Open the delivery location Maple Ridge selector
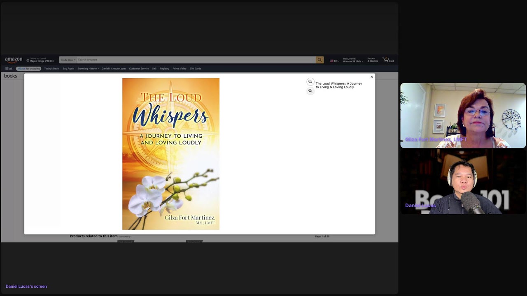Viewport: 527px width, 296px height. (40, 60)
